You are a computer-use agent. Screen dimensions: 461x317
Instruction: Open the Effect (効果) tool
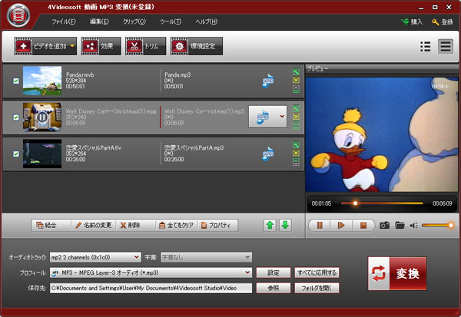[x=101, y=46]
